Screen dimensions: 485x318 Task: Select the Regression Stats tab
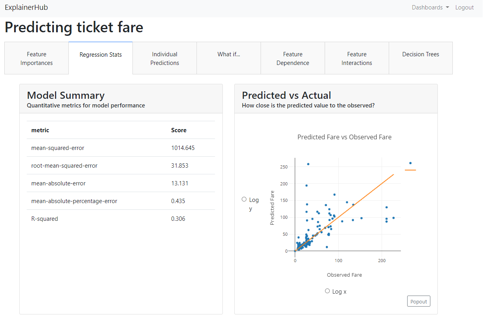pyautogui.click(x=101, y=55)
